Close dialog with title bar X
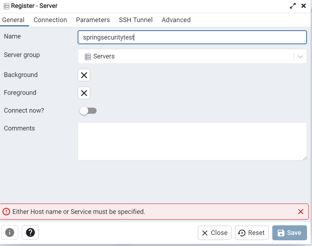 [x=303, y=6]
